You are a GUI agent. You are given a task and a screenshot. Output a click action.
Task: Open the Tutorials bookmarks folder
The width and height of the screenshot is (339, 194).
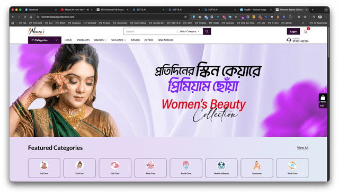(228, 23)
